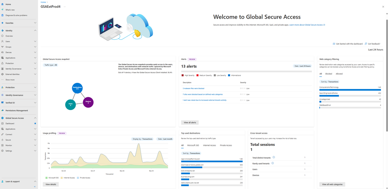This screenshot has height=189, width=388.
Task: Click the Secure lock icon
Action: pos(2,140)
